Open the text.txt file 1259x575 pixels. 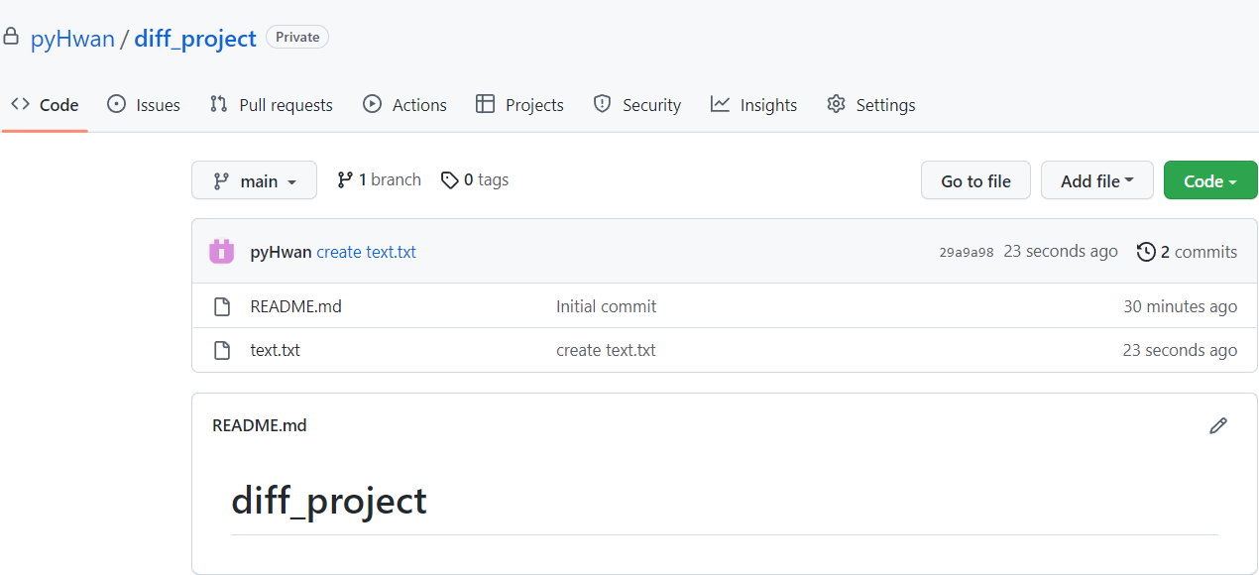click(275, 350)
